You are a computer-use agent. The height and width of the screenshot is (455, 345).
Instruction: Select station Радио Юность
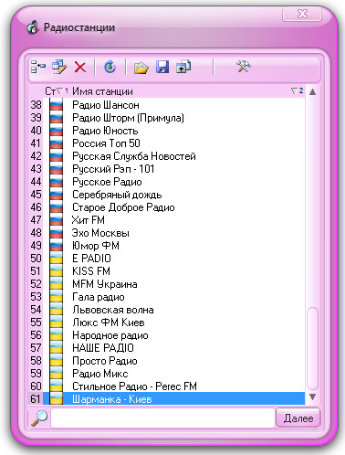pos(105,131)
